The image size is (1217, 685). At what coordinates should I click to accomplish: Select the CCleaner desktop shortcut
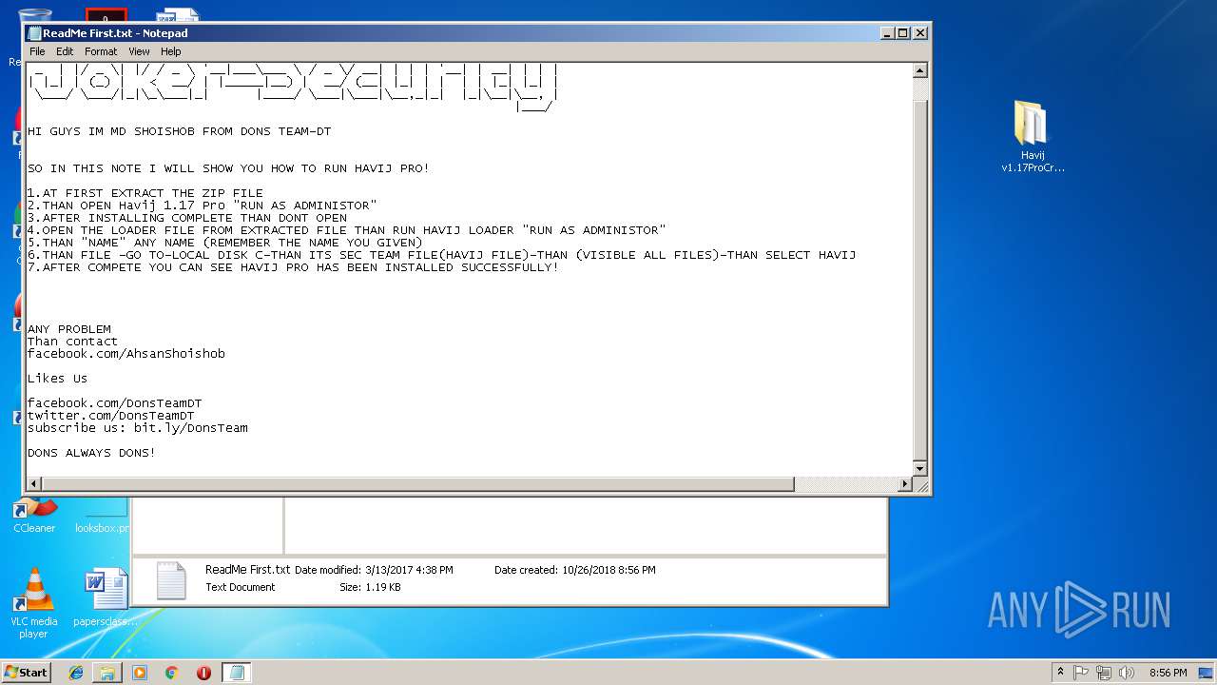coord(34,516)
